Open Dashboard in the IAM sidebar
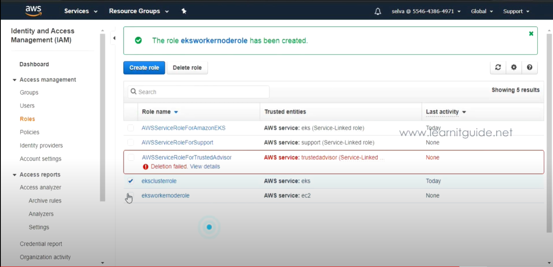This screenshot has height=267, width=553. pos(34,64)
